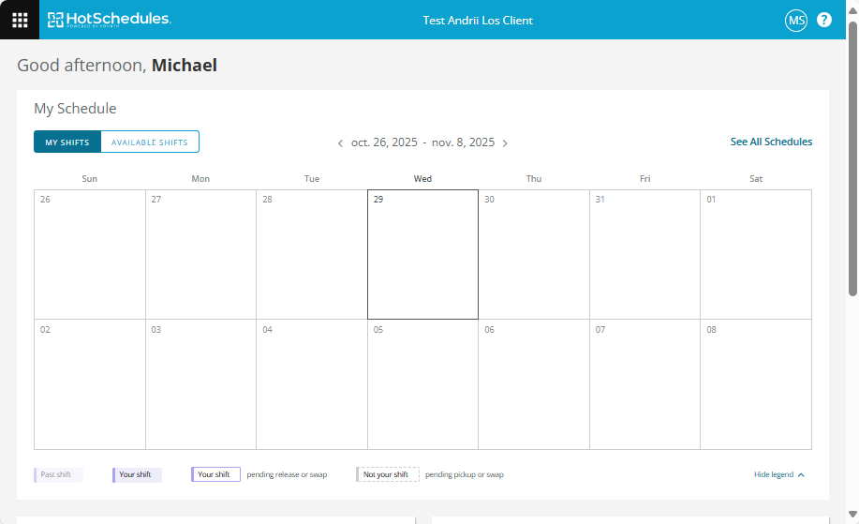
Task: Select Wednesday the 29th calendar cell
Action: (x=422, y=255)
